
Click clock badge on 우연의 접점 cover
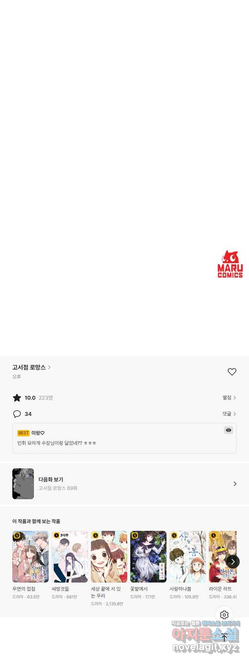coord(17,535)
